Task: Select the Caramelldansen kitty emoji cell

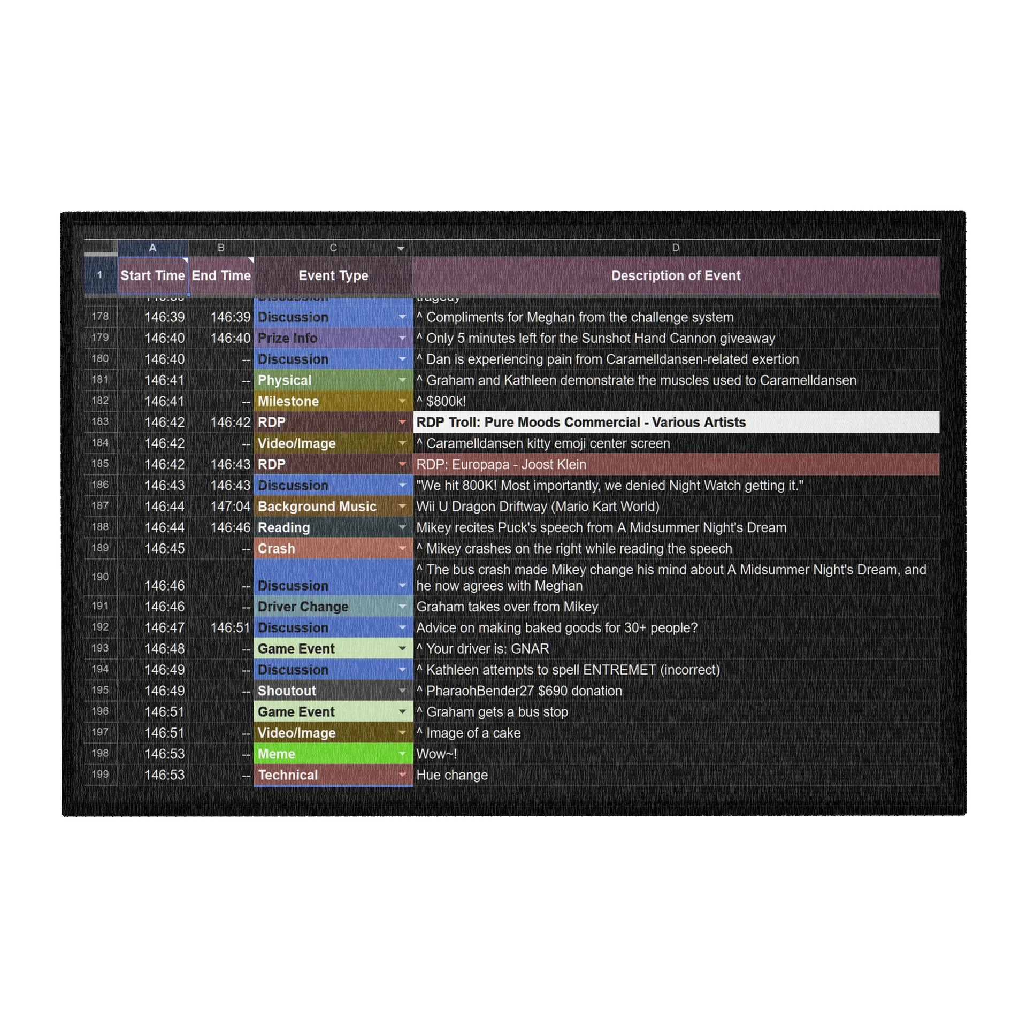Action: coord(676,443)
